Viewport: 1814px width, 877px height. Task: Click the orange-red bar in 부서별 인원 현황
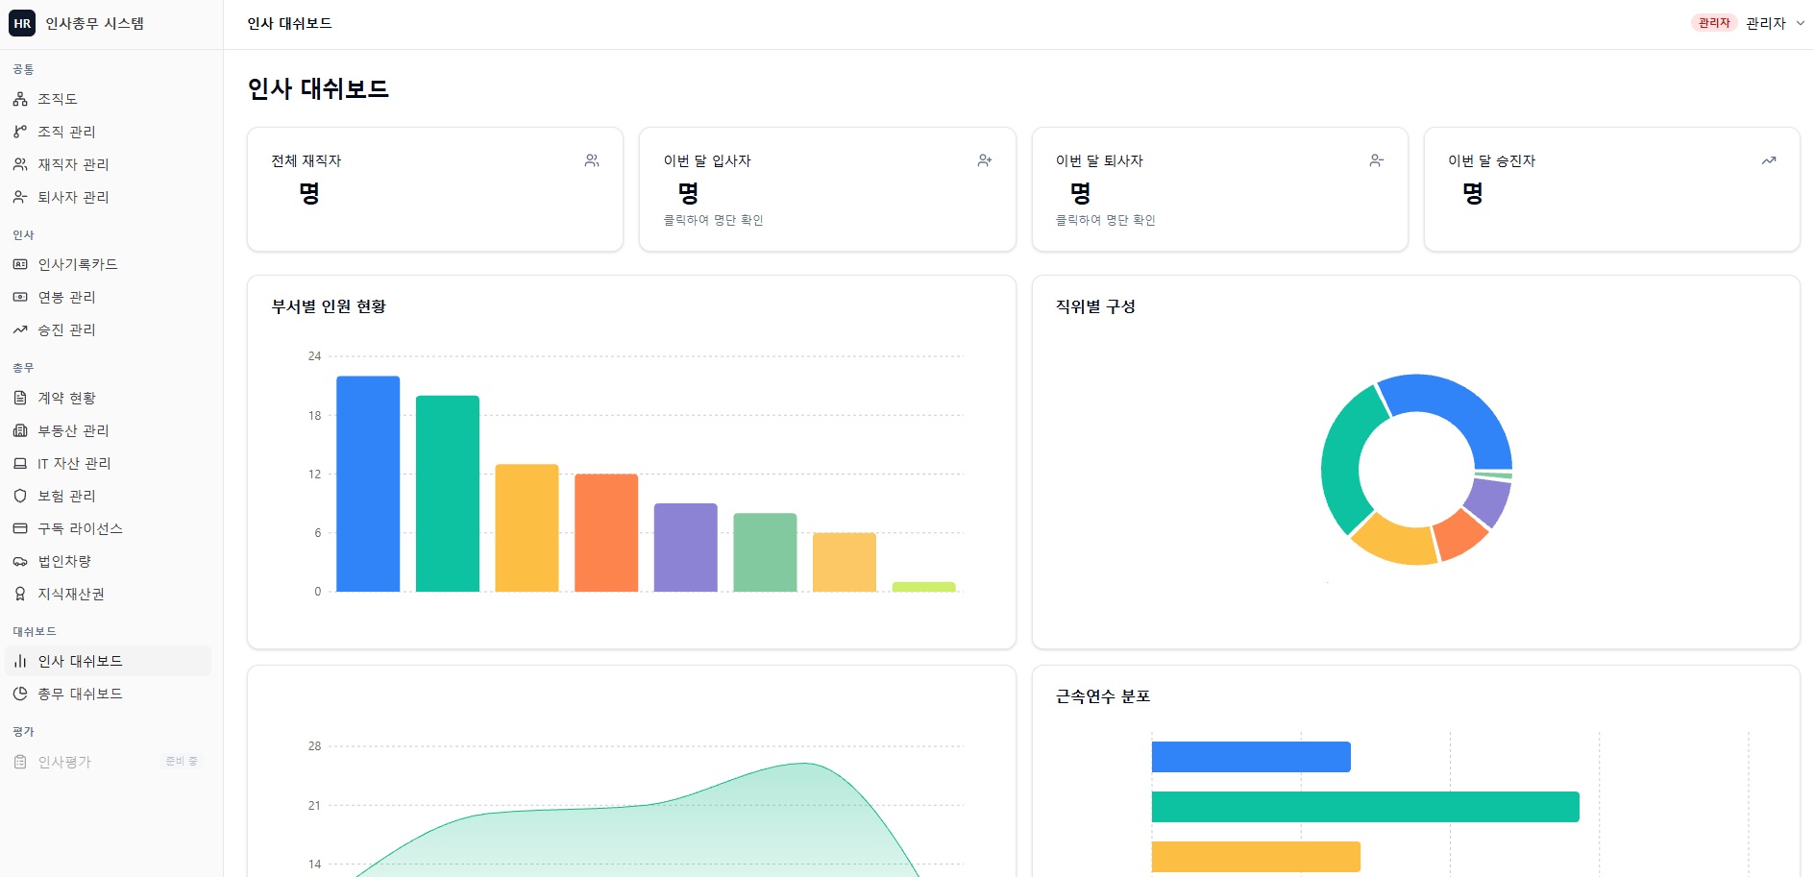(606, 533)
